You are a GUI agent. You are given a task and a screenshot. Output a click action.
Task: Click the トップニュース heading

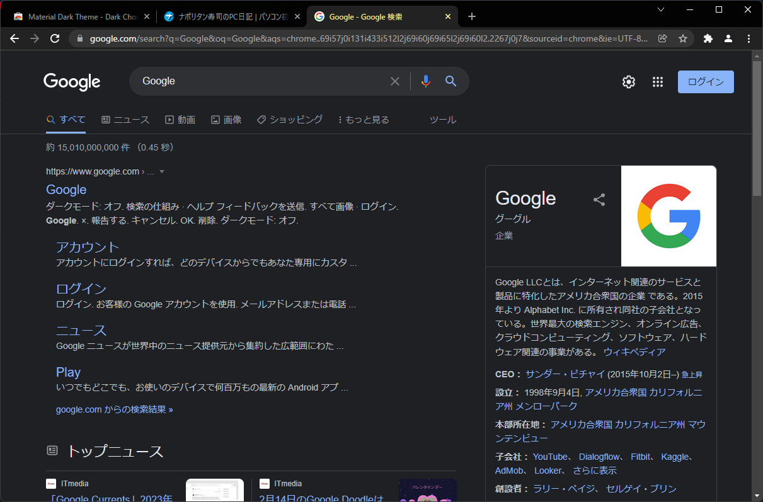[x=115, y=451]
